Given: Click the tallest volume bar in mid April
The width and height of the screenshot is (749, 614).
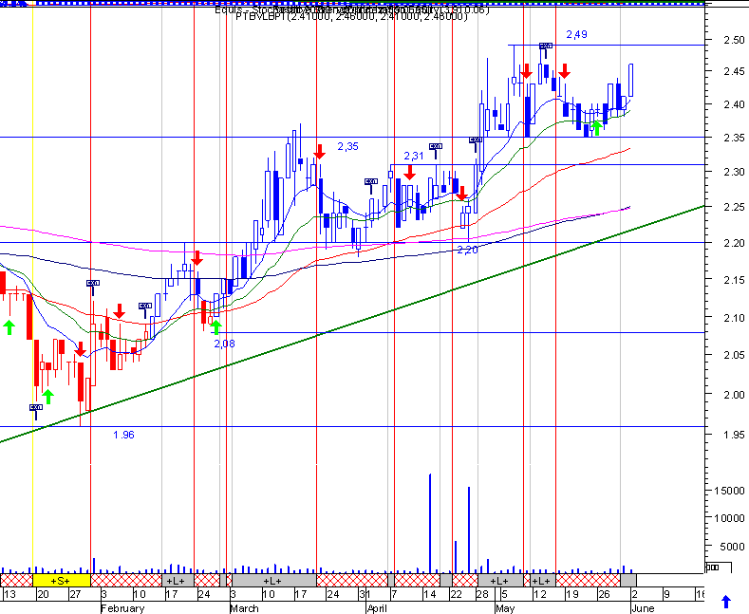Looking at the screenshot, I should click(x=430, y=523).
